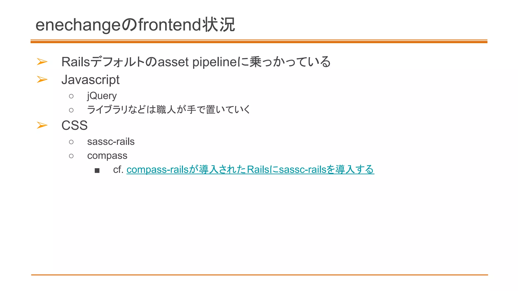This screenshot has height=291, width=518.
Task: Click the orange footer line at bottom
Action: click(x=260, y=275)
